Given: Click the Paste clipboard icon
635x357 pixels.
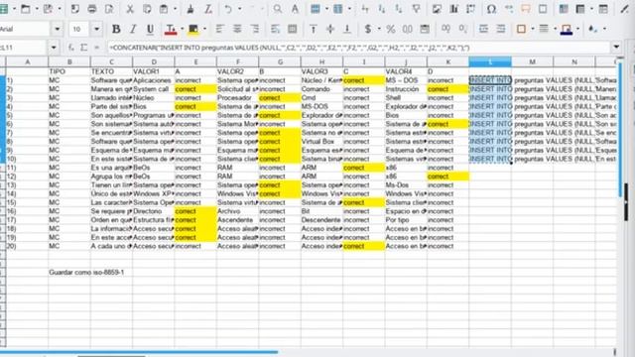Looking at the screenshot, I should (x=164, y=9).
